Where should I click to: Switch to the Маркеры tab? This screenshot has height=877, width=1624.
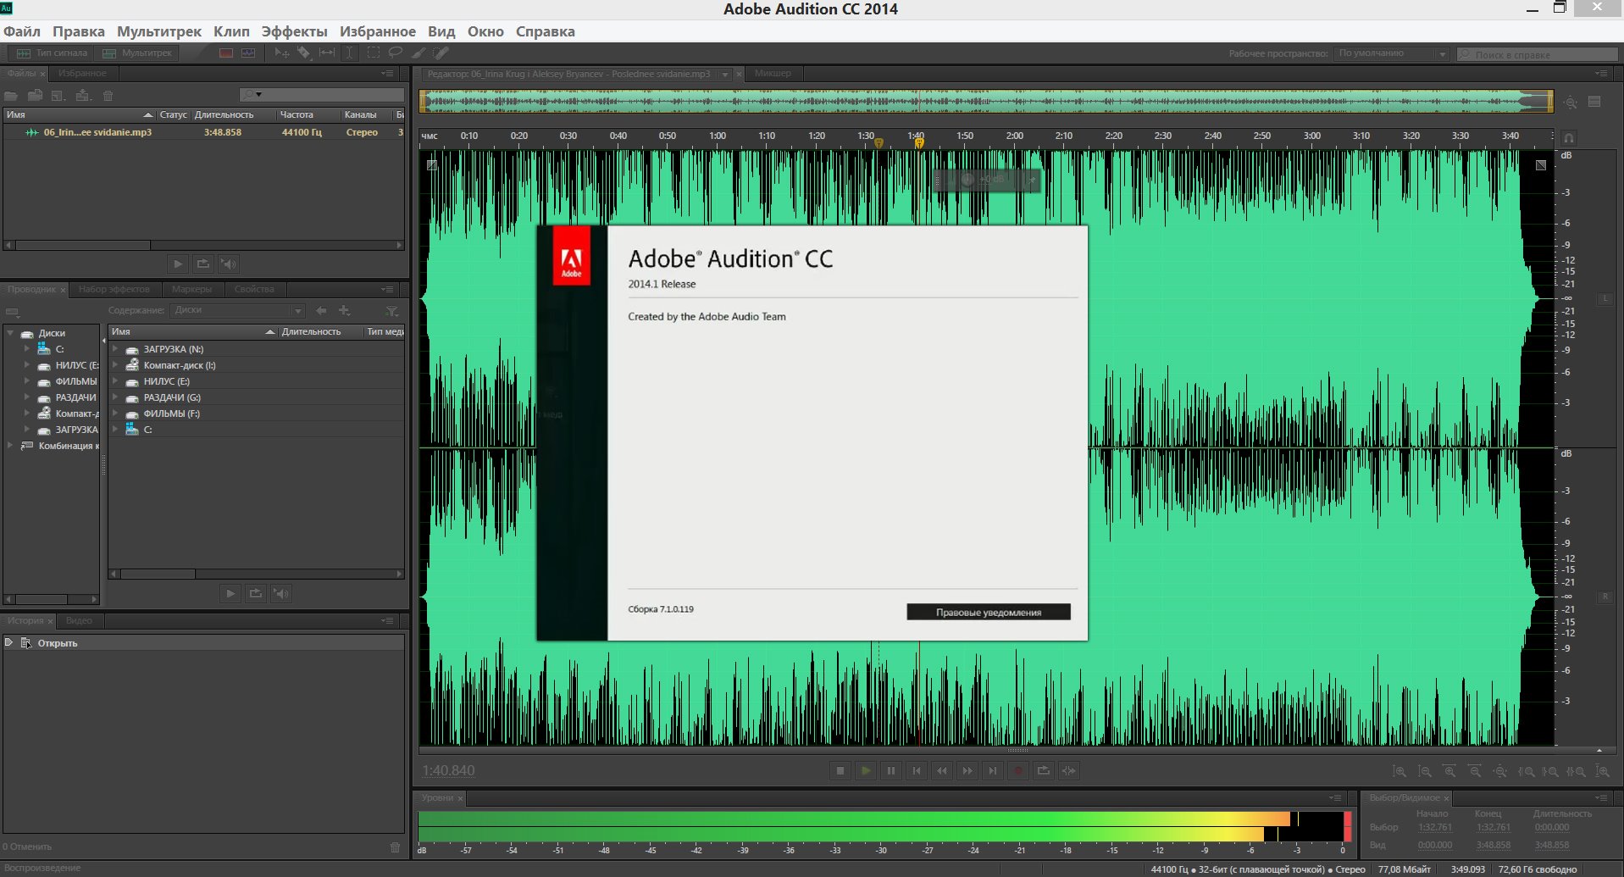[x=191, y=289]
